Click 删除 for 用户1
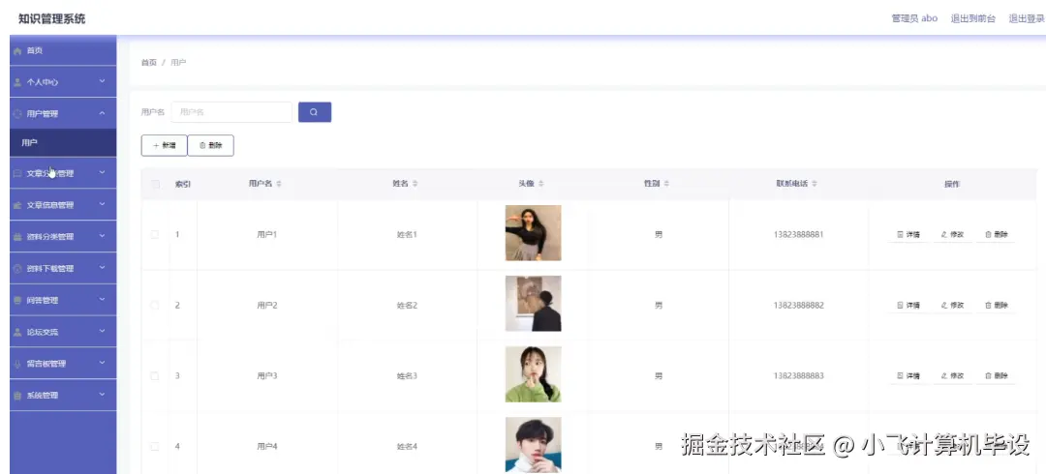Viewport: 1046px width, 474px height. (x=996, y=235)
